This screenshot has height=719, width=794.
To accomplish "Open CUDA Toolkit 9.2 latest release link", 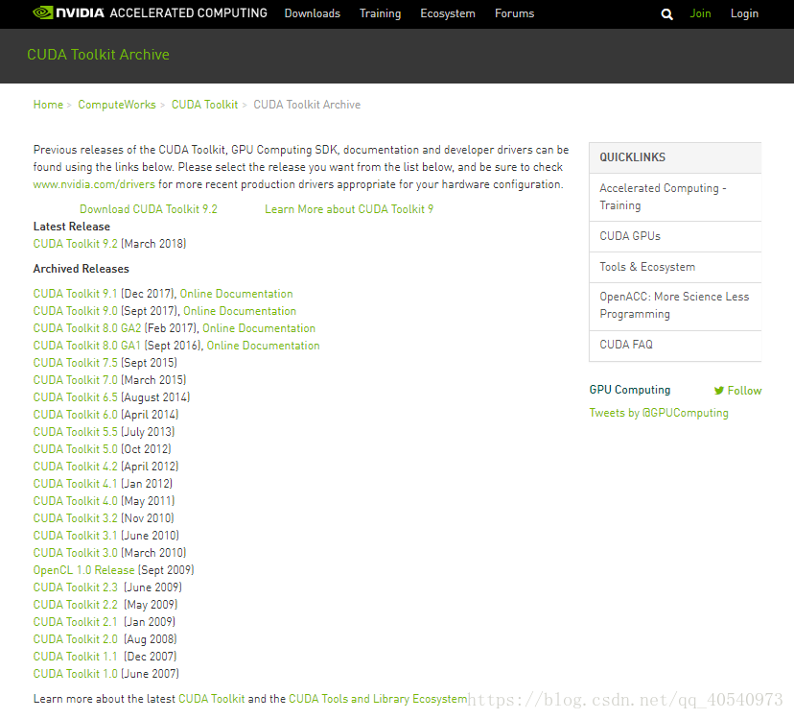I will [76, 244].
